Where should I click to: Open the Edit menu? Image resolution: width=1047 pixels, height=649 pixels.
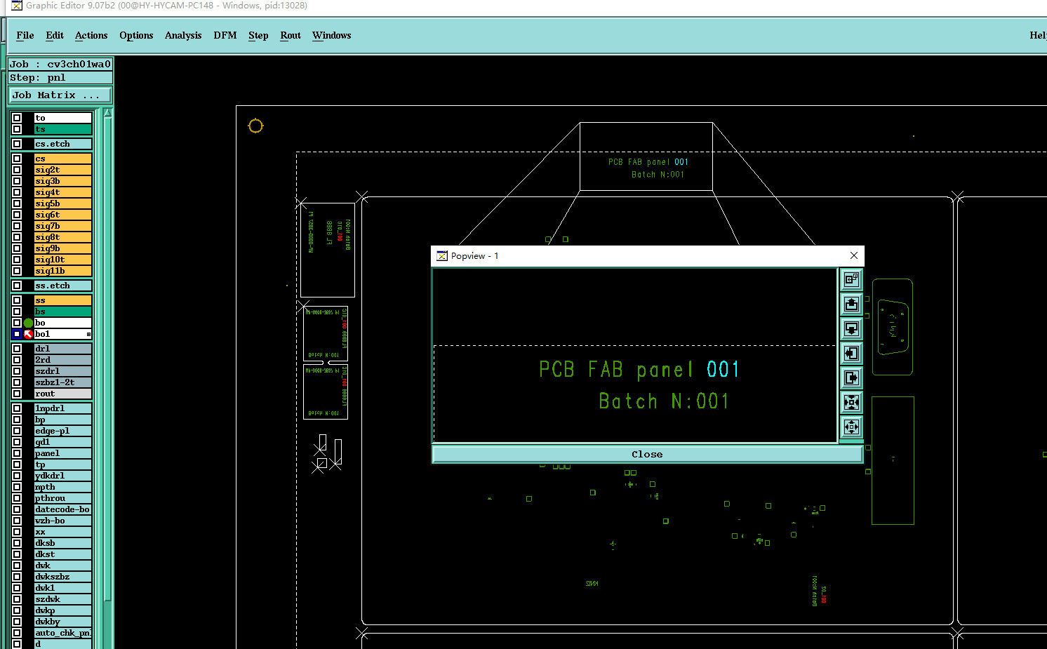pos(55,36)
